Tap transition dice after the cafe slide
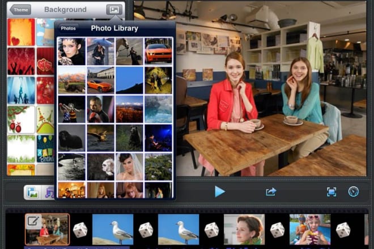The width and height of the screenshot is (374, 249). pos(80,230)
